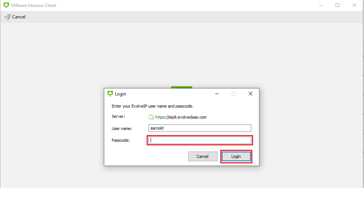
Task: Click the green button behind the dialog
Action: pyautogui.click(x=182, y=87)
